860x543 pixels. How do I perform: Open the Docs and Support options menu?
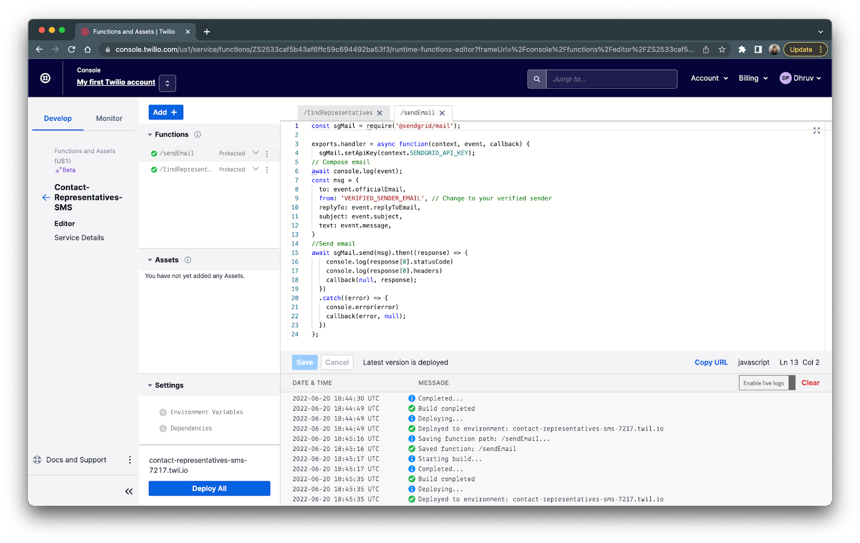pyautogui.click(x=130, y=460)
